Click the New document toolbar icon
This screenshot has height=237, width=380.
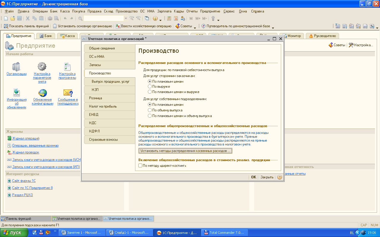6,18
